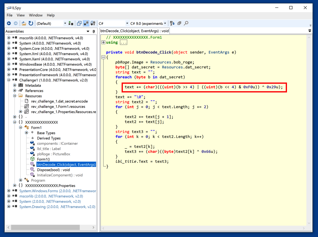
Task: Click the Manage assembly lists icon
Action: [71, 23]
